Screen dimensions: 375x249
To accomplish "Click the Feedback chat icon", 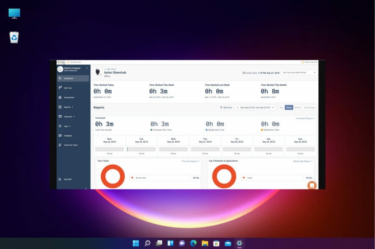I will [60, 136].
